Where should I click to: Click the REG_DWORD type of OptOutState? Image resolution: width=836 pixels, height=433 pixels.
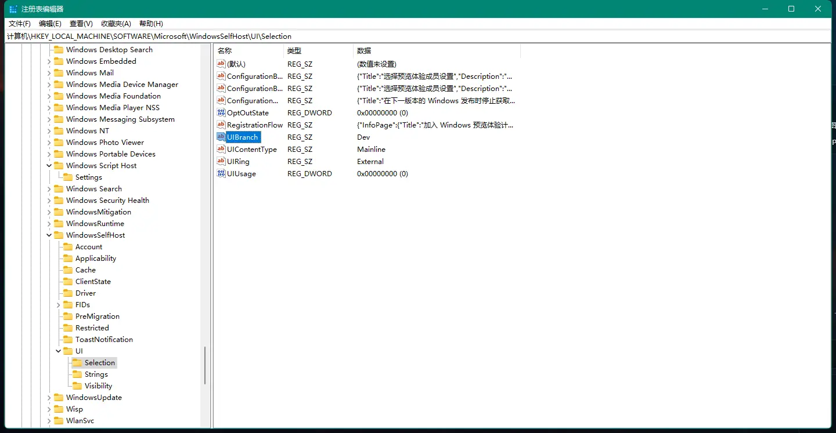point(309,113)
